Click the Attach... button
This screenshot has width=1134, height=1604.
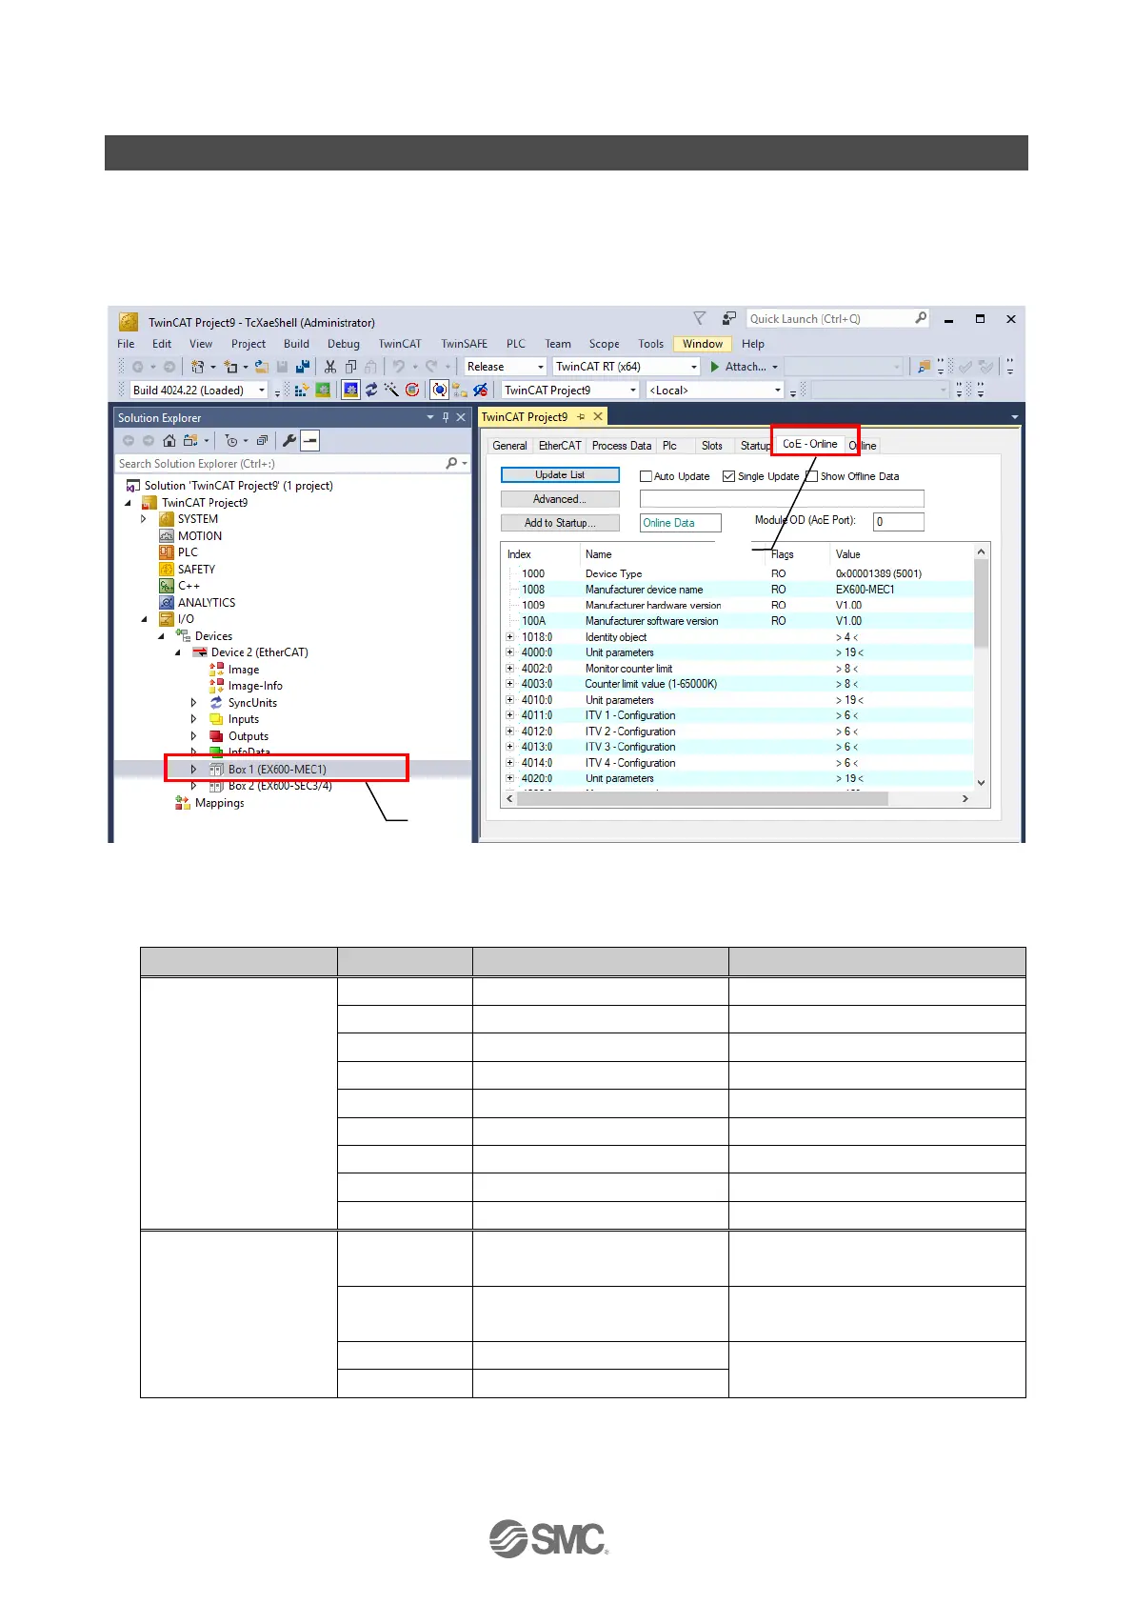tap(745, 367)
